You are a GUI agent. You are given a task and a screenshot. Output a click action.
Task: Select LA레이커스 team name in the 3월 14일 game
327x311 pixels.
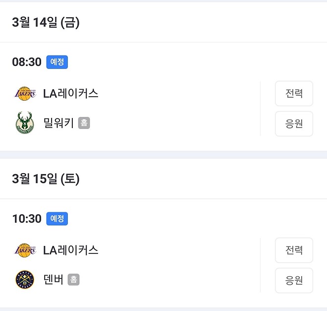click(x=70, y=94)
